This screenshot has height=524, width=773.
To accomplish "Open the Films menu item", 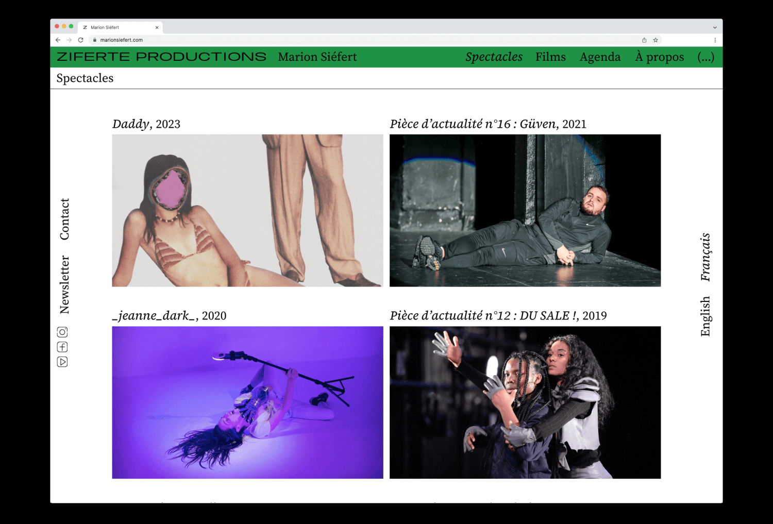I will tap(550, 57).
